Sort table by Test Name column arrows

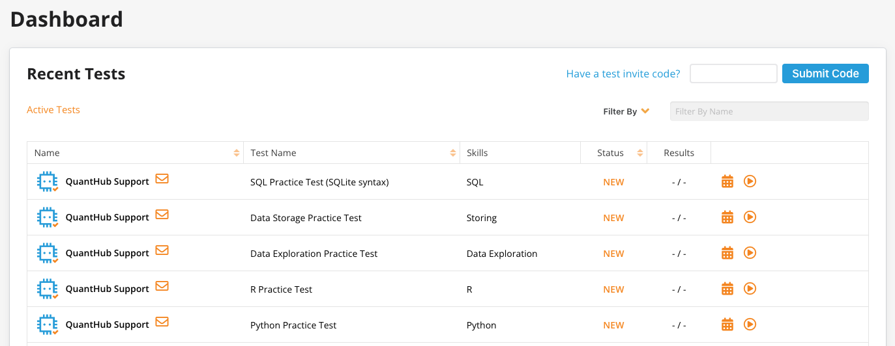click(452, 153)
